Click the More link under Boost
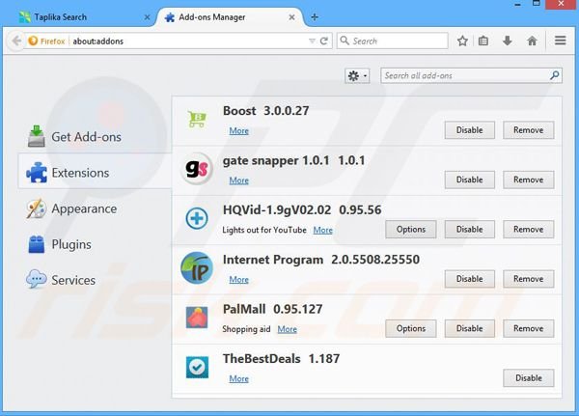This screenshot has height=416, width=579. click(x=239, y=131)
